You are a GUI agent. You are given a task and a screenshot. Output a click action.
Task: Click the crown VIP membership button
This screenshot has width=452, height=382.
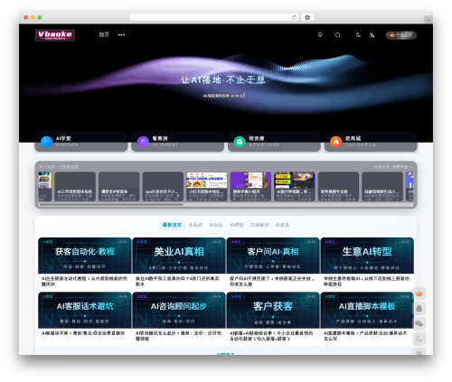[401, 35]
